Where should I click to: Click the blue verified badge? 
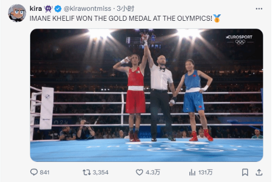(x=58, y=9)
